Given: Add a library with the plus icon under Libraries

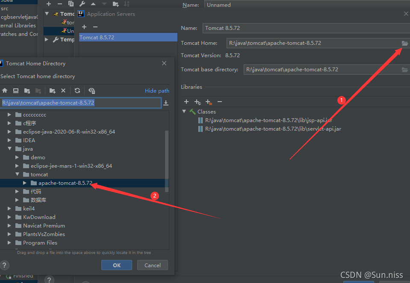Looking at the screenshot, I should [186, 102].
